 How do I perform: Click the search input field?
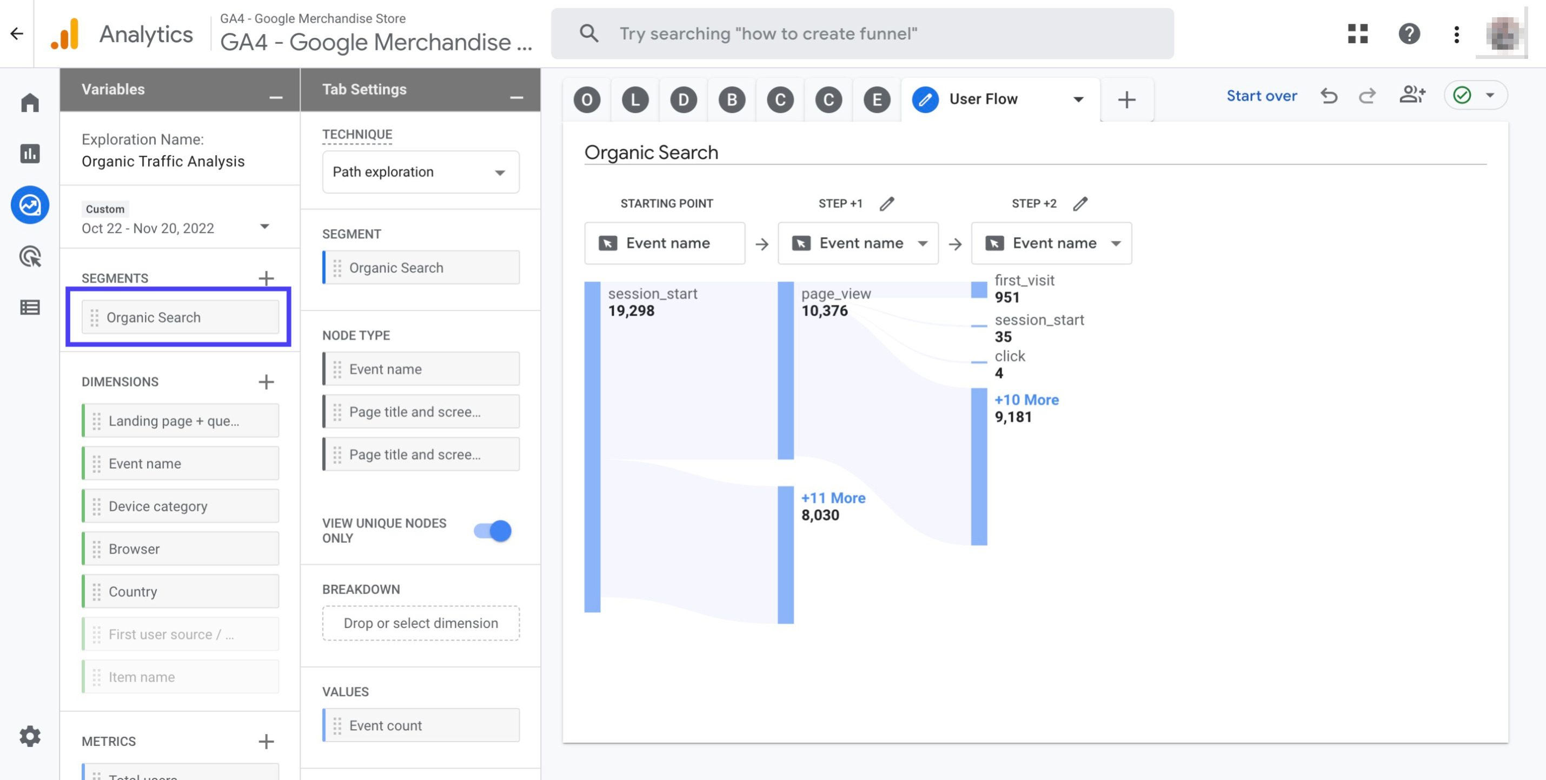pos(862,34)
